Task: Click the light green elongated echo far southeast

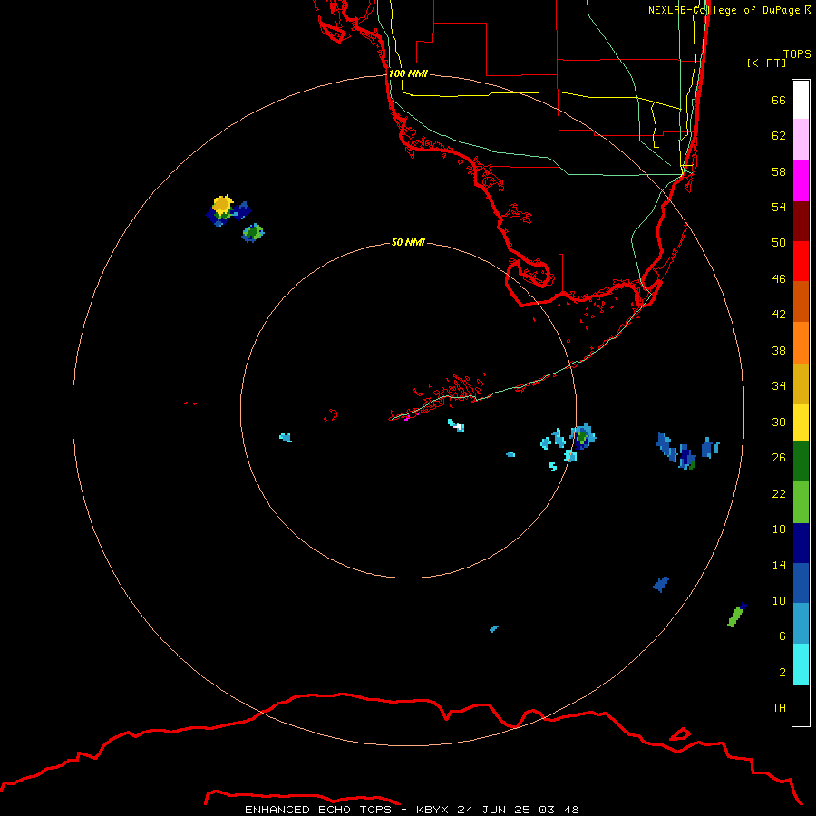Action: 735,617
